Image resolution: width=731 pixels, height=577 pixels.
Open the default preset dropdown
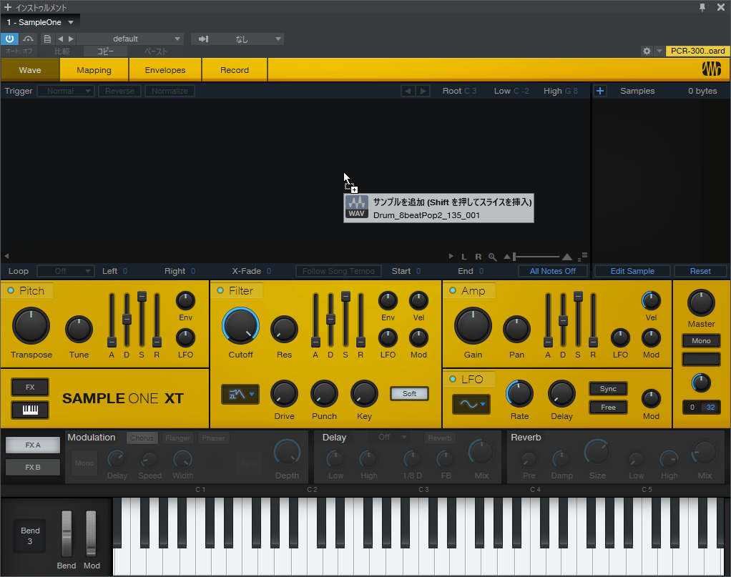130,39
